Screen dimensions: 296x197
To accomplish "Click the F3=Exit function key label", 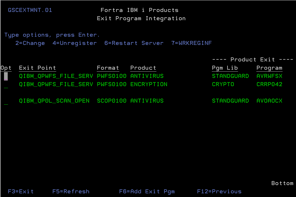I will click(21, 191).
